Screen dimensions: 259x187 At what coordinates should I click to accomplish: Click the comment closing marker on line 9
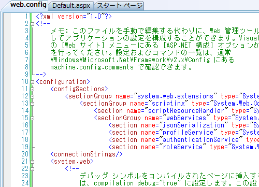click(41, 75)
